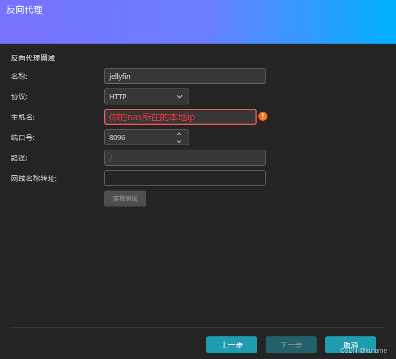Click the orange warning icon beside hostname
Viewport: 396px width, 359px height.
[263, 117]
